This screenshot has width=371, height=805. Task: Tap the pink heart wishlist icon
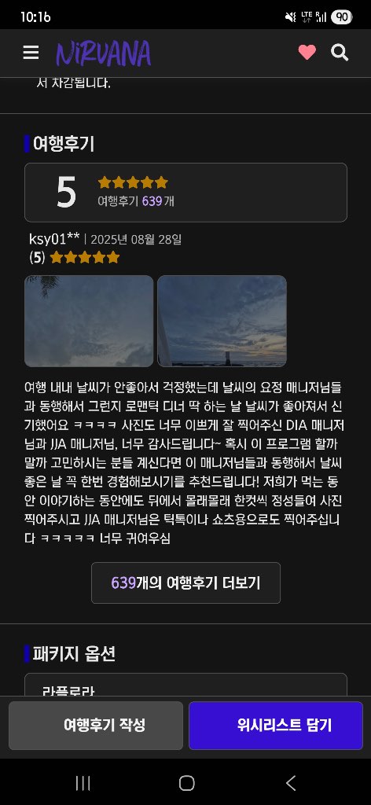[x=307, y=53]
